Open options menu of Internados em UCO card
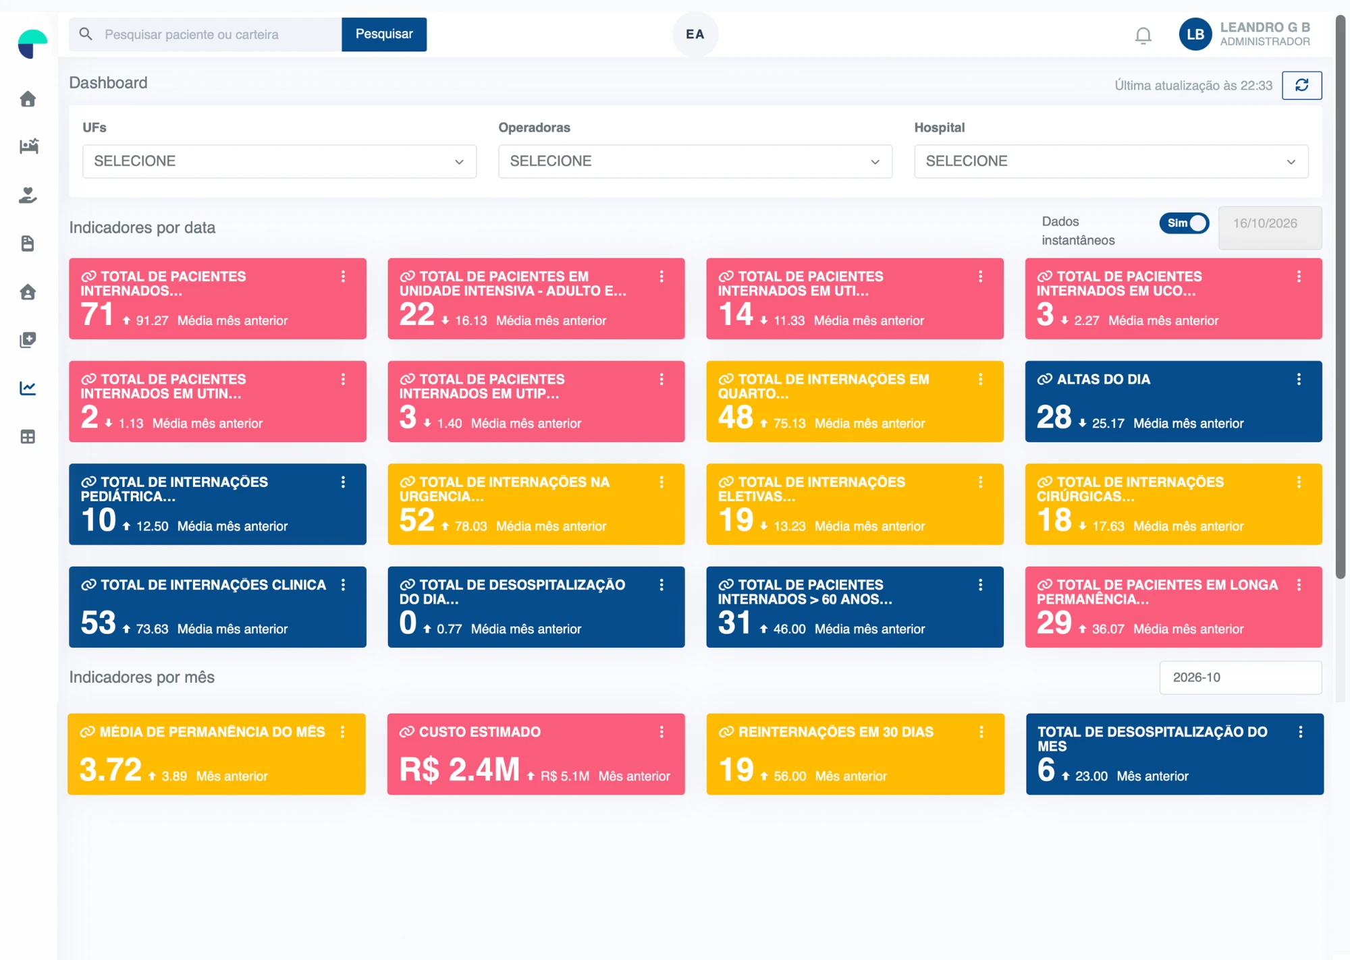This screenshot has height=960, width=1350. [1299, 277]
